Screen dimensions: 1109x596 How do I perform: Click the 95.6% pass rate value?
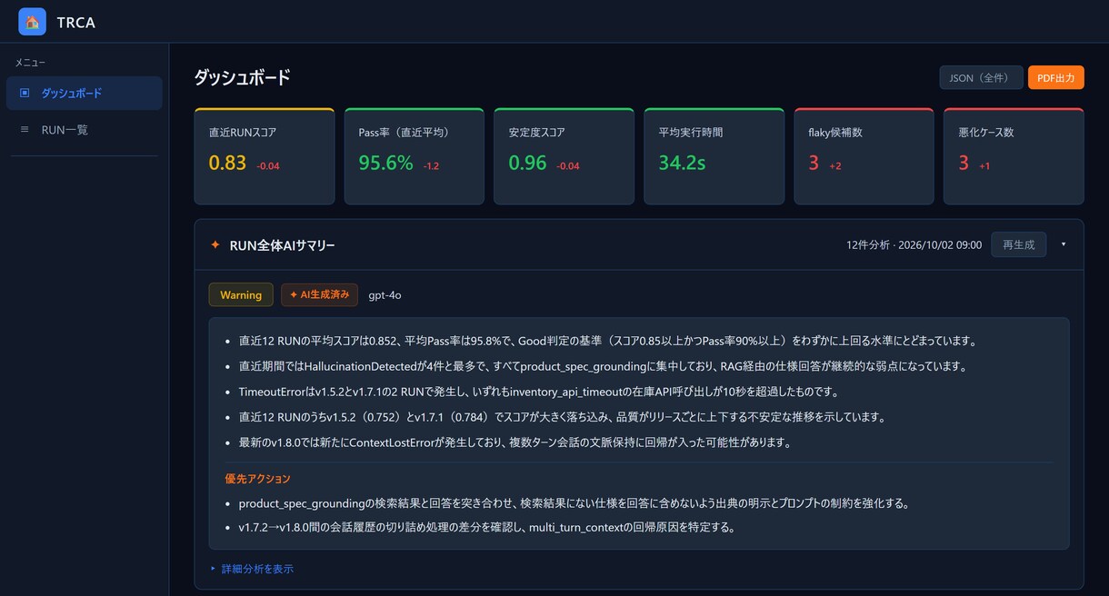(x=385, y=164)
